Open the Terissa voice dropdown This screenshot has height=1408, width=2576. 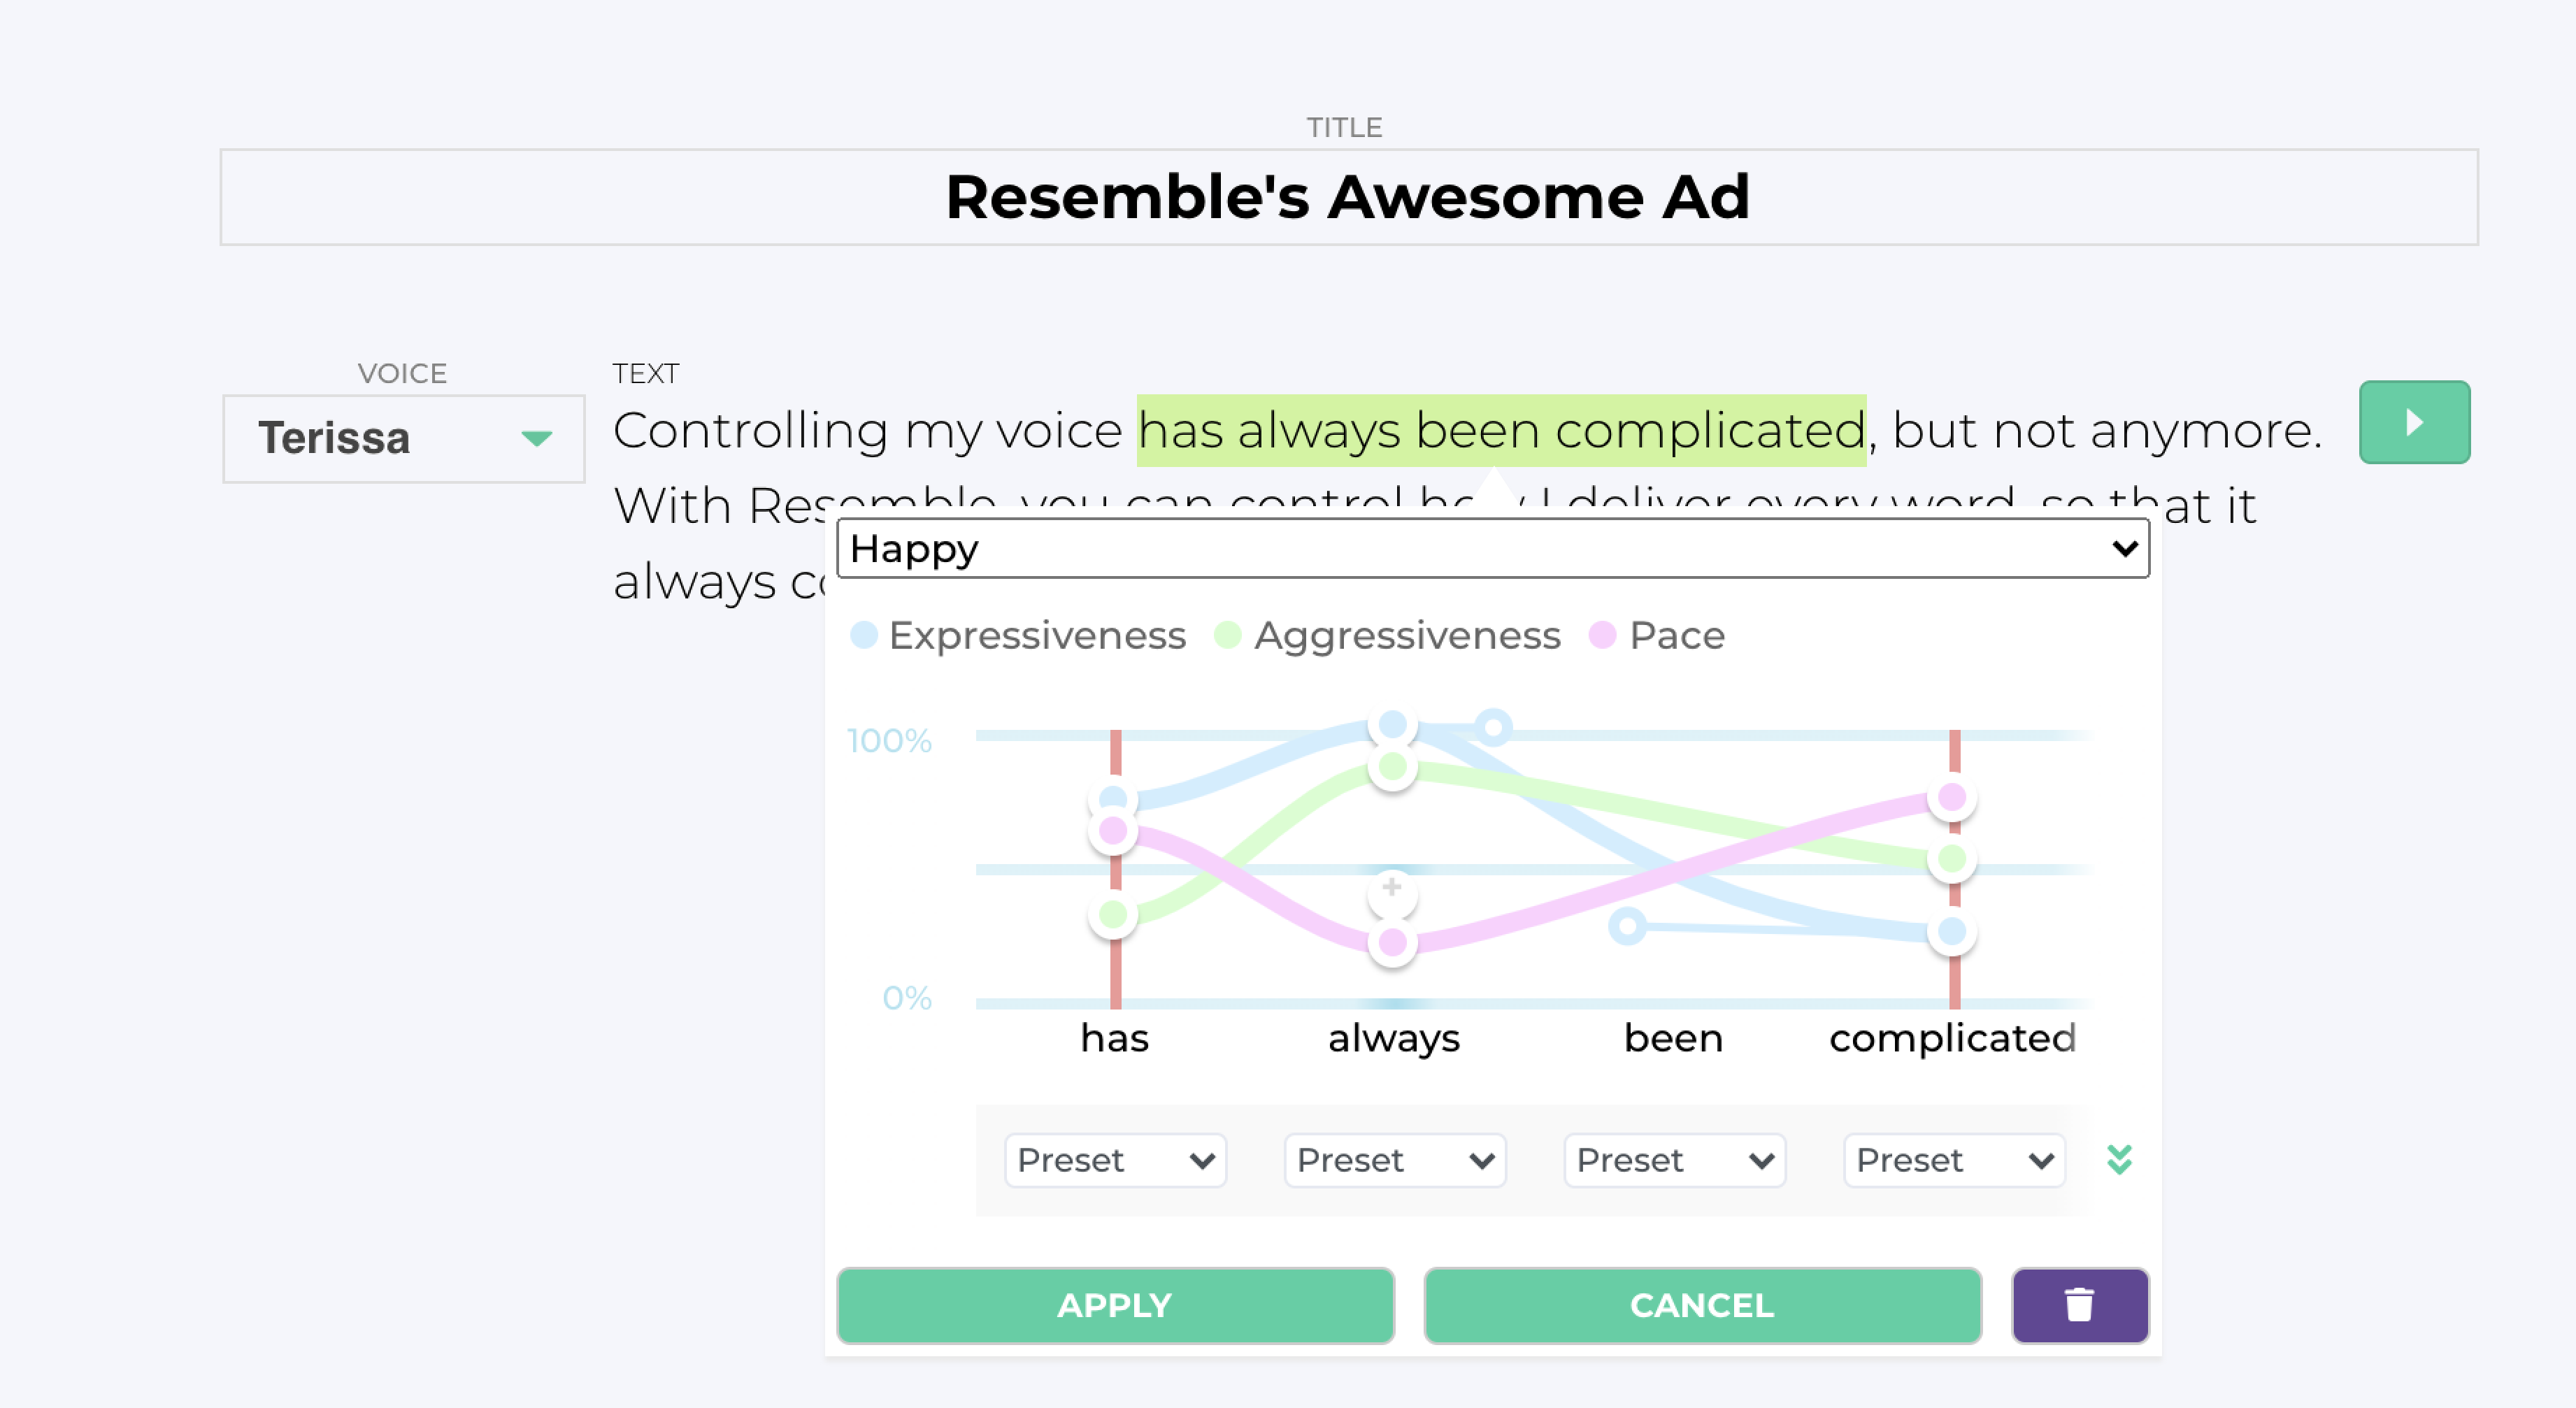403,438
